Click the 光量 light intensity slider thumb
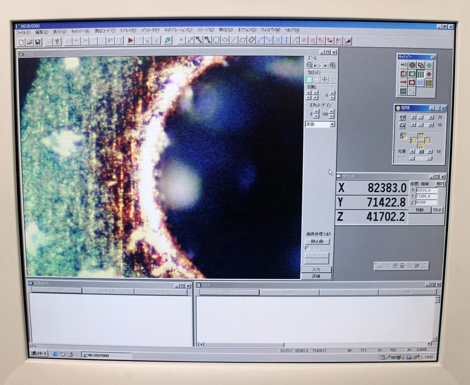This screenshot has width=470, height=385. [421, 152]
